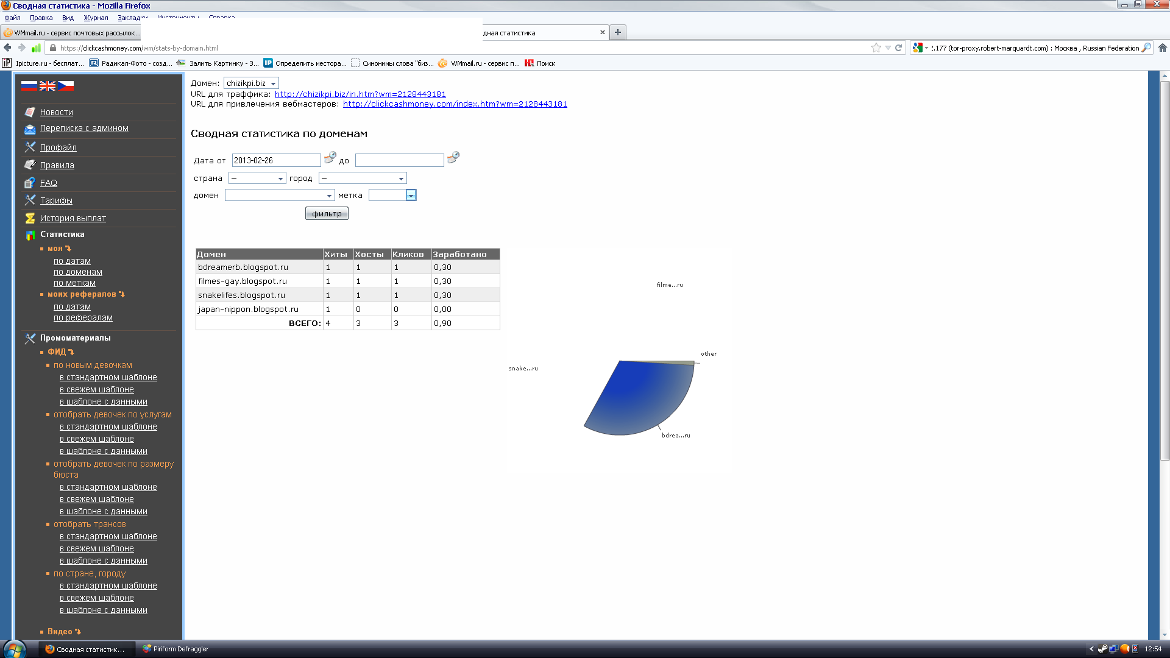The height and width of the screenshot is (658, 1170).
Task: Open the История выплат sidebar link
Action: (73, 218)
